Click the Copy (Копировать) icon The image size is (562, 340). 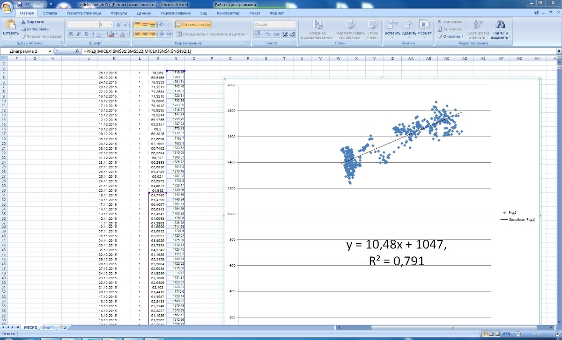tap(23, 29)
